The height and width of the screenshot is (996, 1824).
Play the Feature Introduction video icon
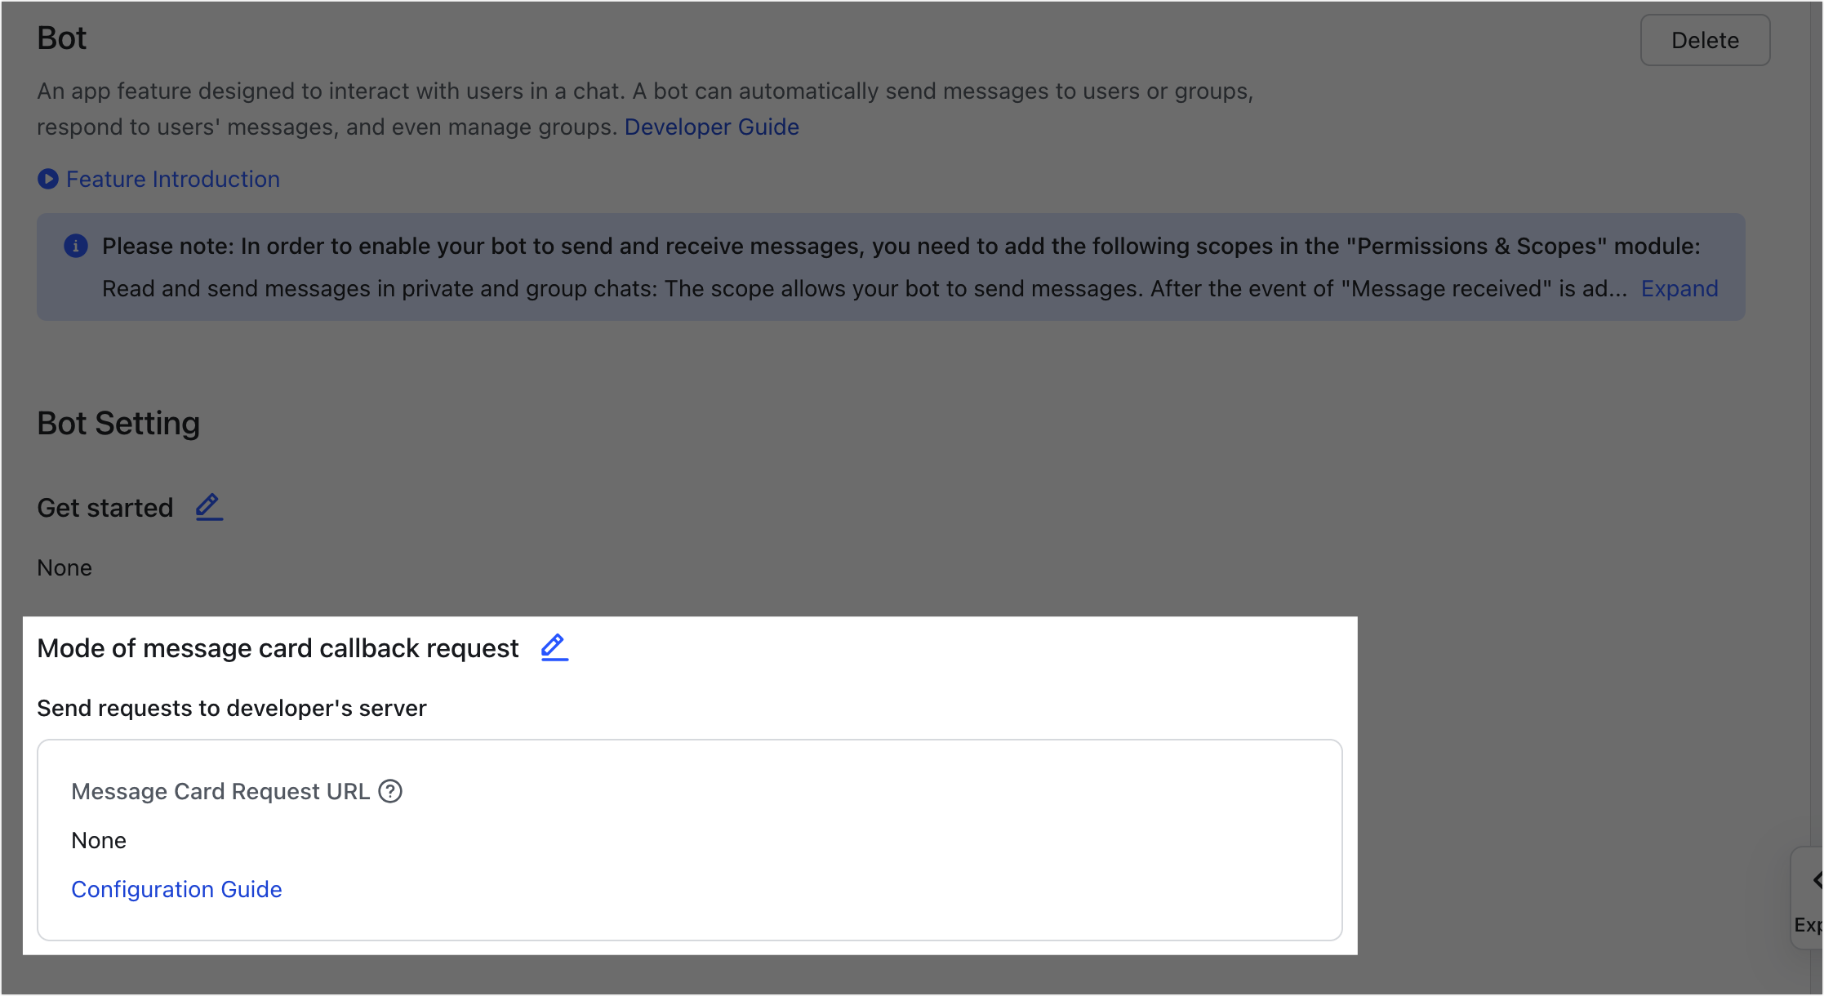pyautogui.click(x=48, y=179)
